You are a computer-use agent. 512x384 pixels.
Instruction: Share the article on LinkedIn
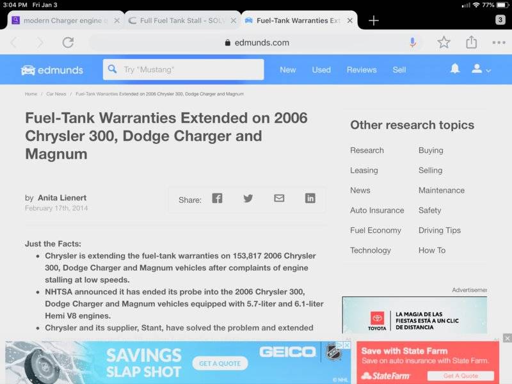click(x=310, y=198)
